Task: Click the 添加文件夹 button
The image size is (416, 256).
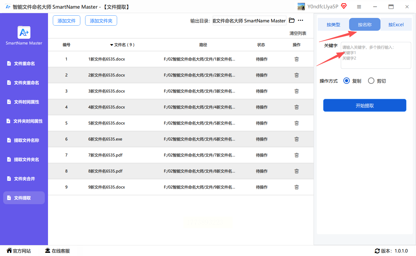Action: coord(101,21)
